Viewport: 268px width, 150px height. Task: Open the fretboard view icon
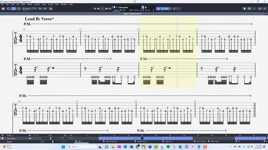(245, 9)
